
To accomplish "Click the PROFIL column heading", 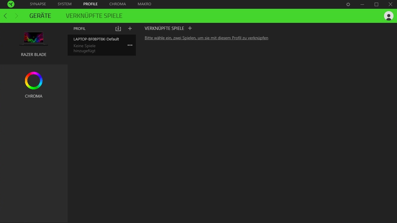I will 79,29.
